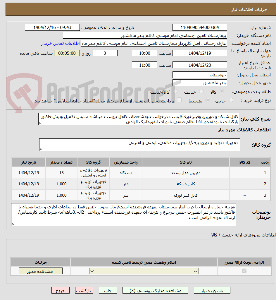276x300 pixels.
Task: Click the واحد شمارش column header
Action: click(x=126, y=162)
